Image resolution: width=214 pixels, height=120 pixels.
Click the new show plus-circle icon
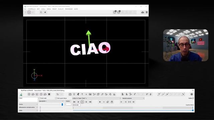pos(29,94)
